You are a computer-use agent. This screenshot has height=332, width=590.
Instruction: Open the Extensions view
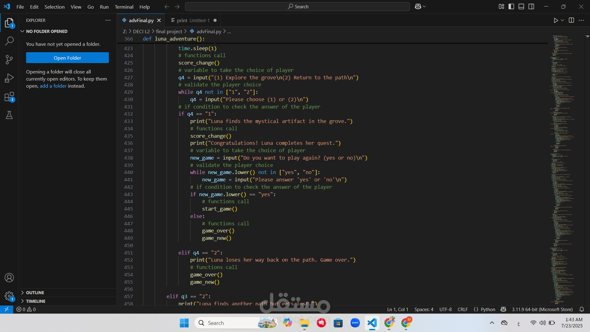pyautogui.click(x=9, y=97)
